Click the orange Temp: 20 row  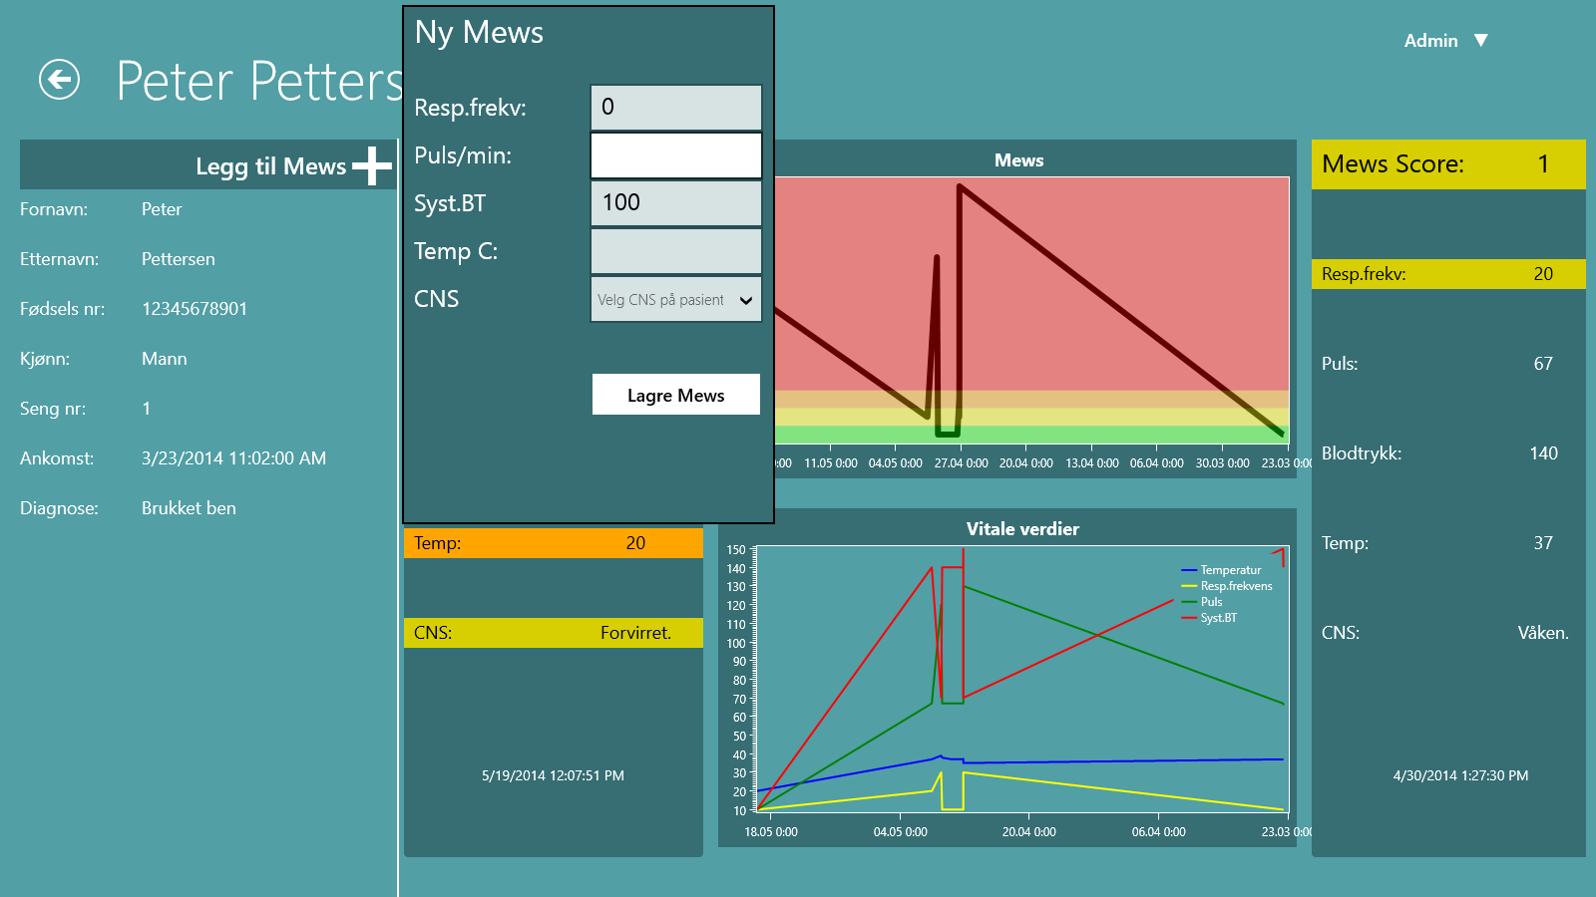point(554,543)
